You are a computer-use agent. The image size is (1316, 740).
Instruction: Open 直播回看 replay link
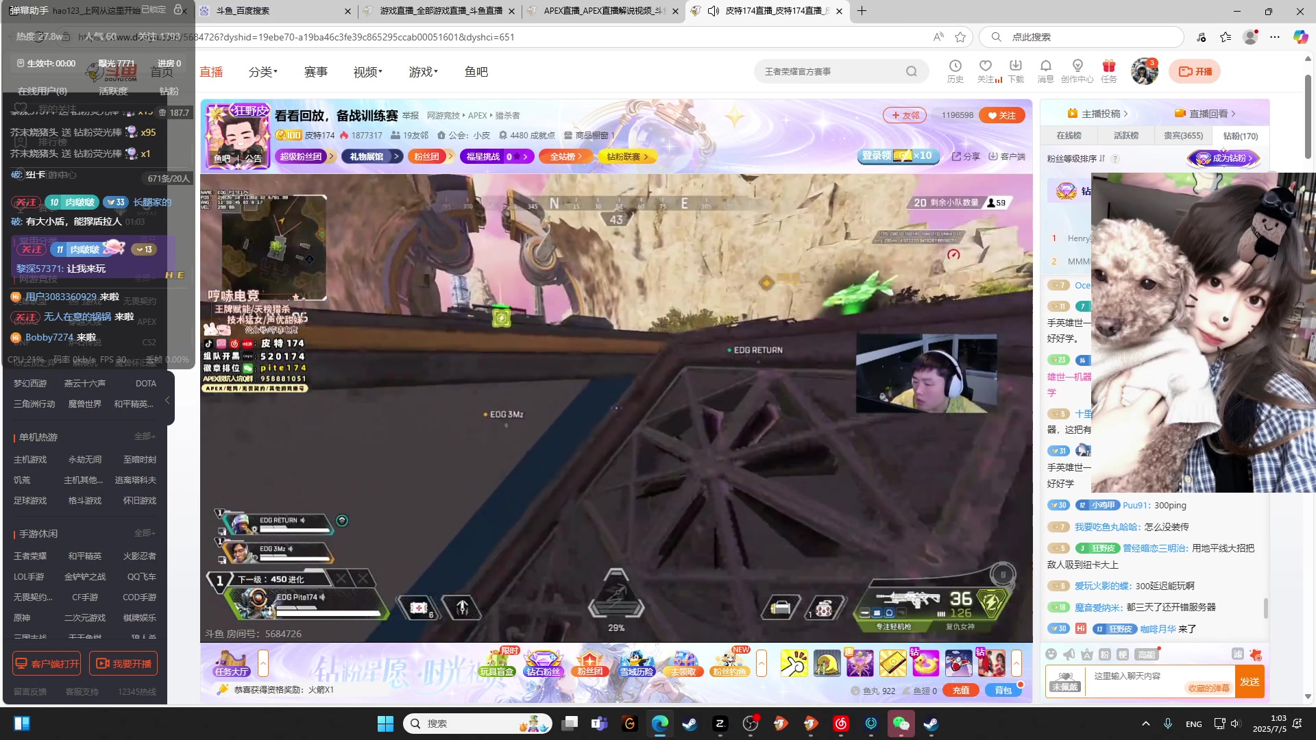(x=1205, y=114)
